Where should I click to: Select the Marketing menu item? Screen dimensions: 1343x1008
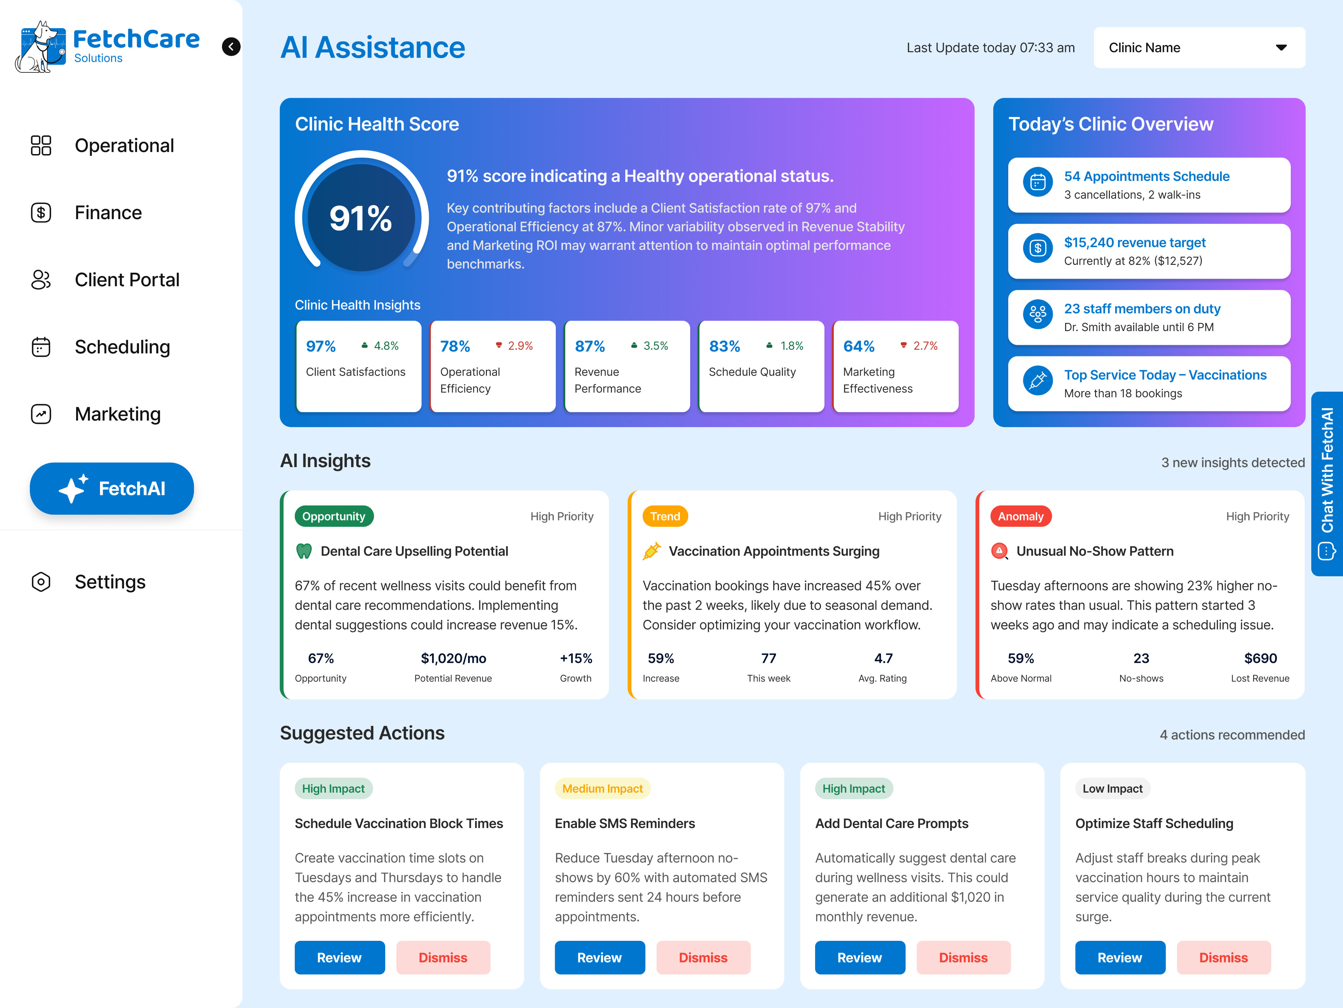pyautogui.click(x=118, y=414)
